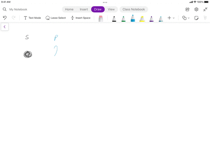The image size is (210, 157).
Task: Select the pink eraser tool
Action: tap(101, 19)
